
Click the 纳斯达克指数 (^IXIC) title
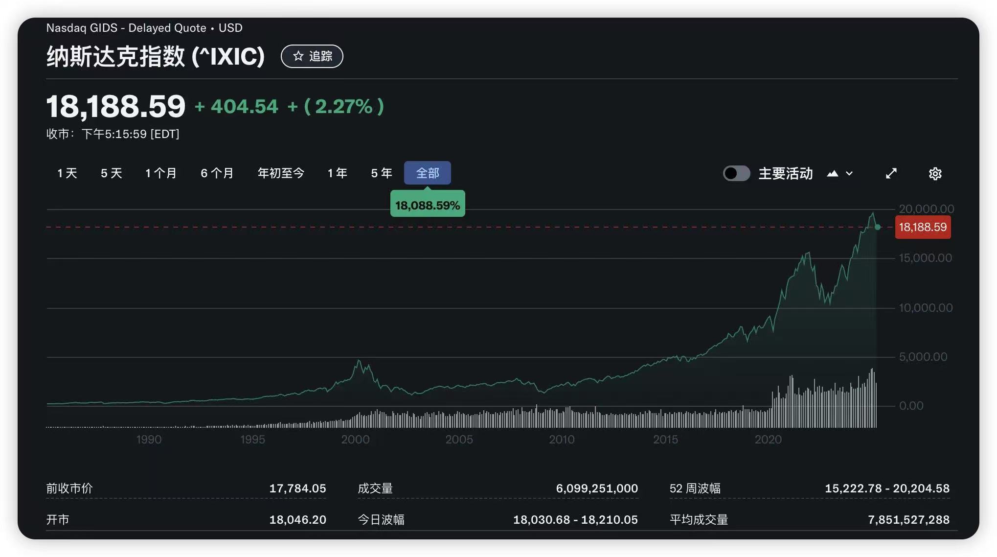pos(156,56)
